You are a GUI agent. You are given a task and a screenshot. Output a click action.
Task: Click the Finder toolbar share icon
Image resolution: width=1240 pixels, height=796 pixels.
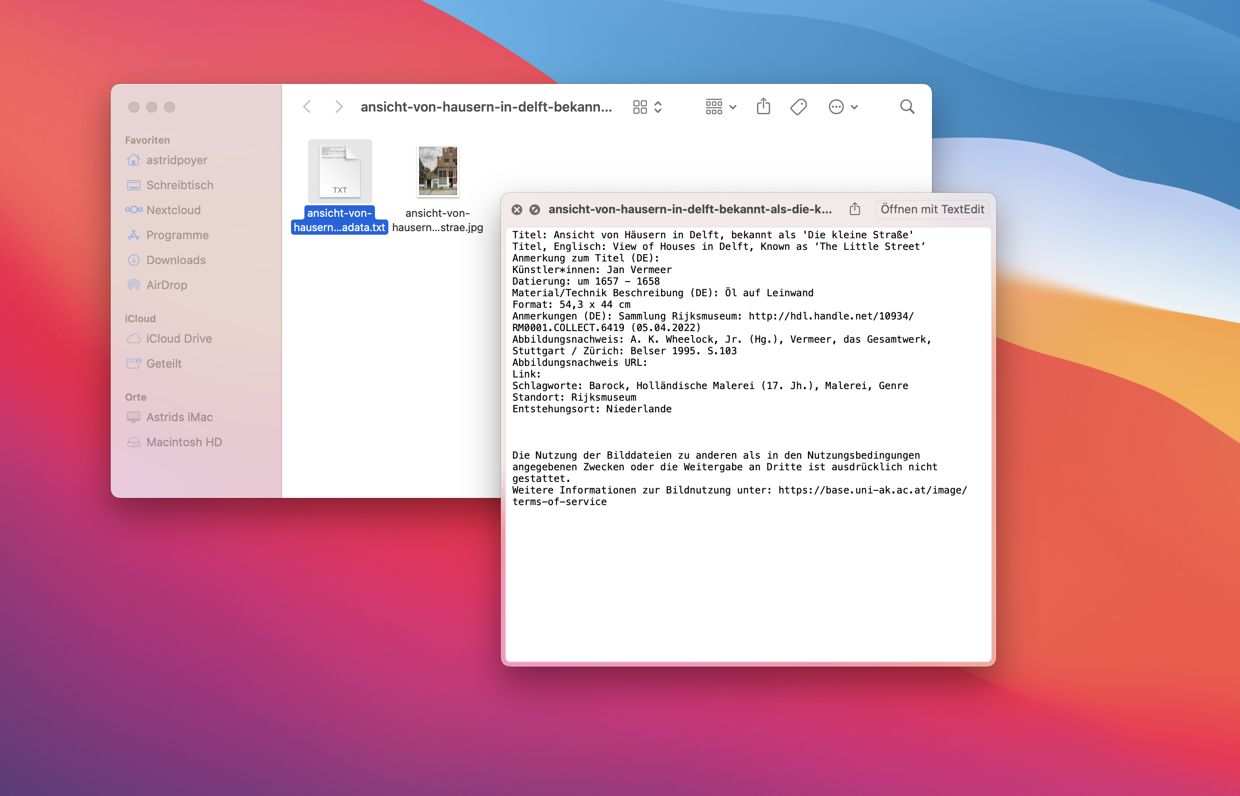[x=763, y=107]
